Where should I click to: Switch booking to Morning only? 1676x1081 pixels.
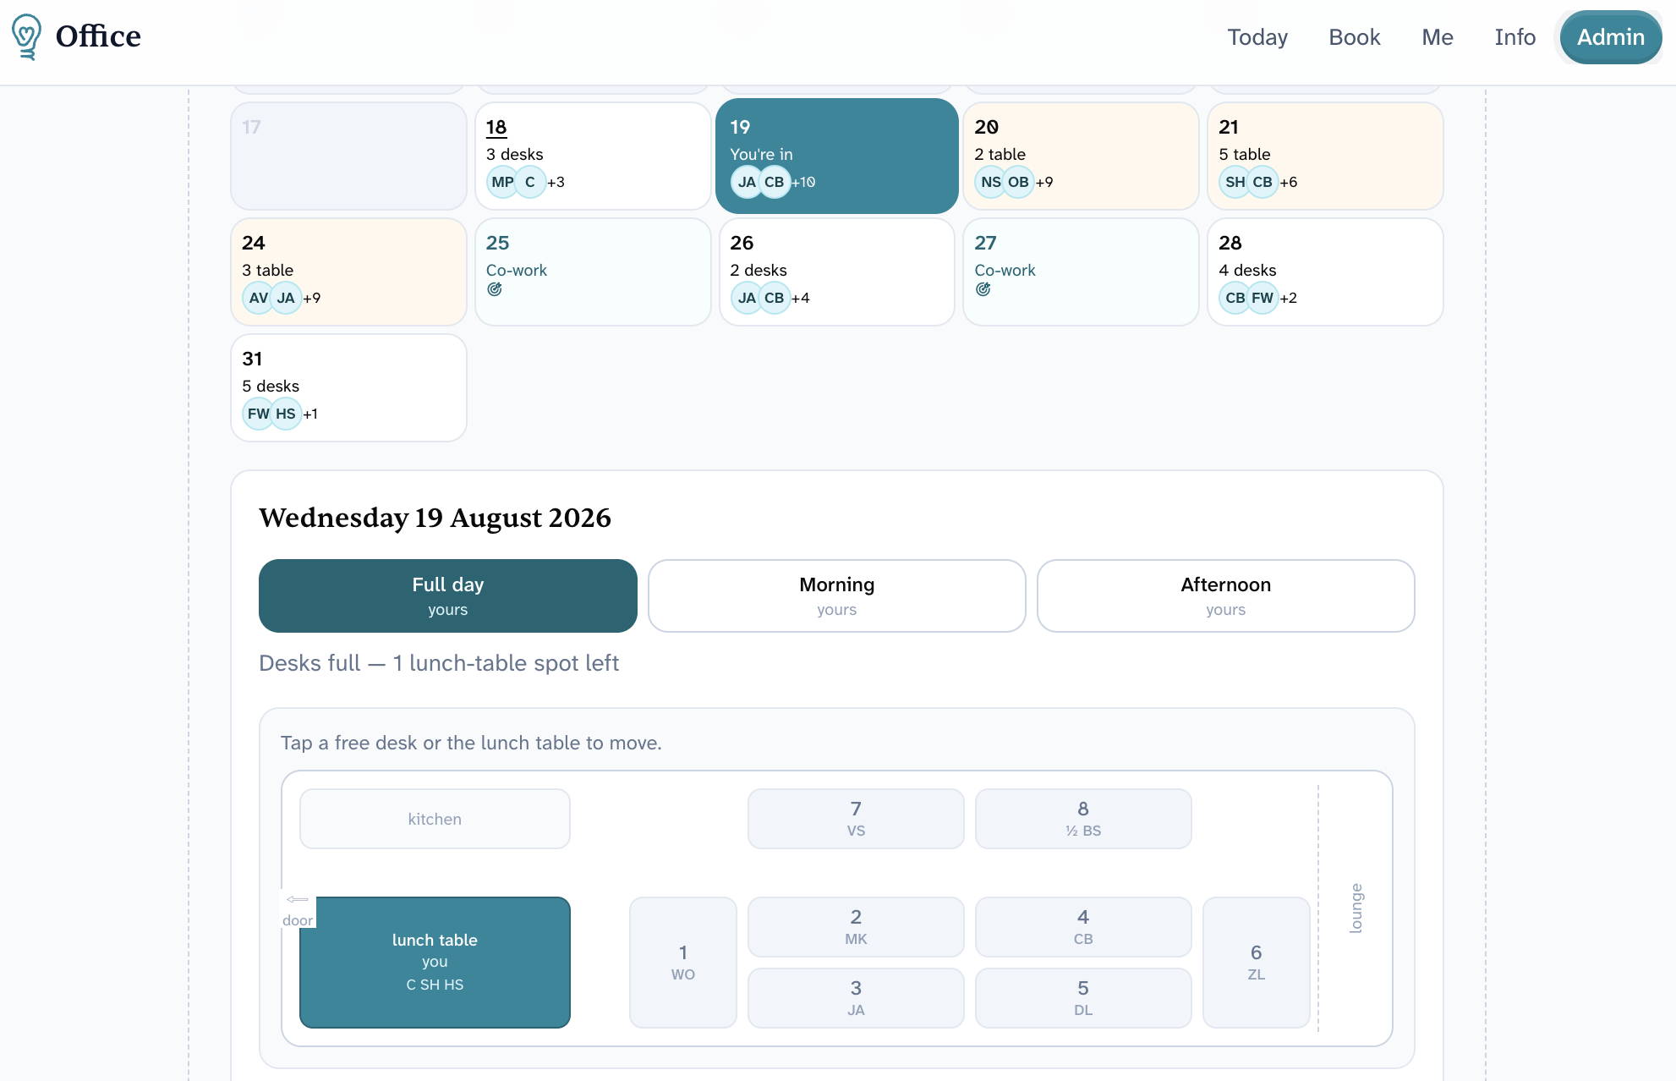point(837,595)
